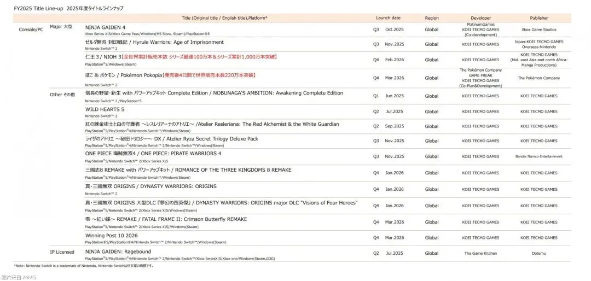Select the 'Sep.2025' launch date of Atelier Resleriana
The image size is (591, 281).
(x=394, y=126)
